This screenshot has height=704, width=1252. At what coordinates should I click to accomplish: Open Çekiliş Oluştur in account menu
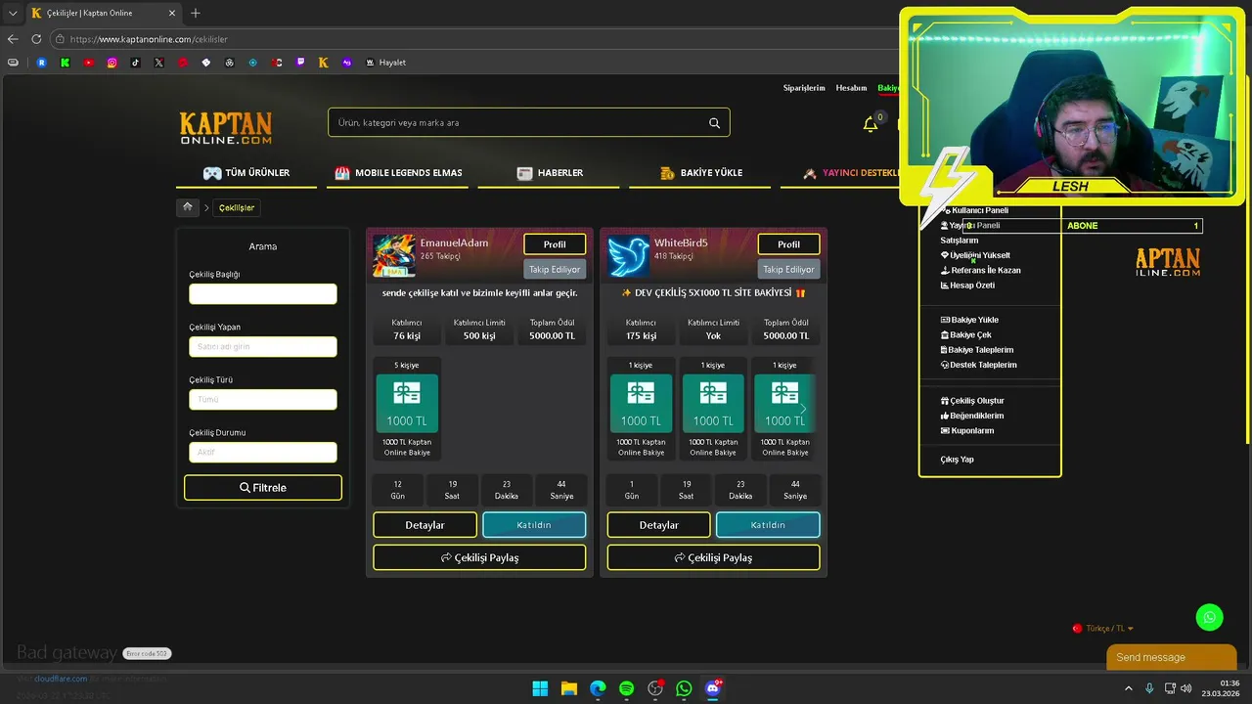pyautogui.click(x=972, y=401)
